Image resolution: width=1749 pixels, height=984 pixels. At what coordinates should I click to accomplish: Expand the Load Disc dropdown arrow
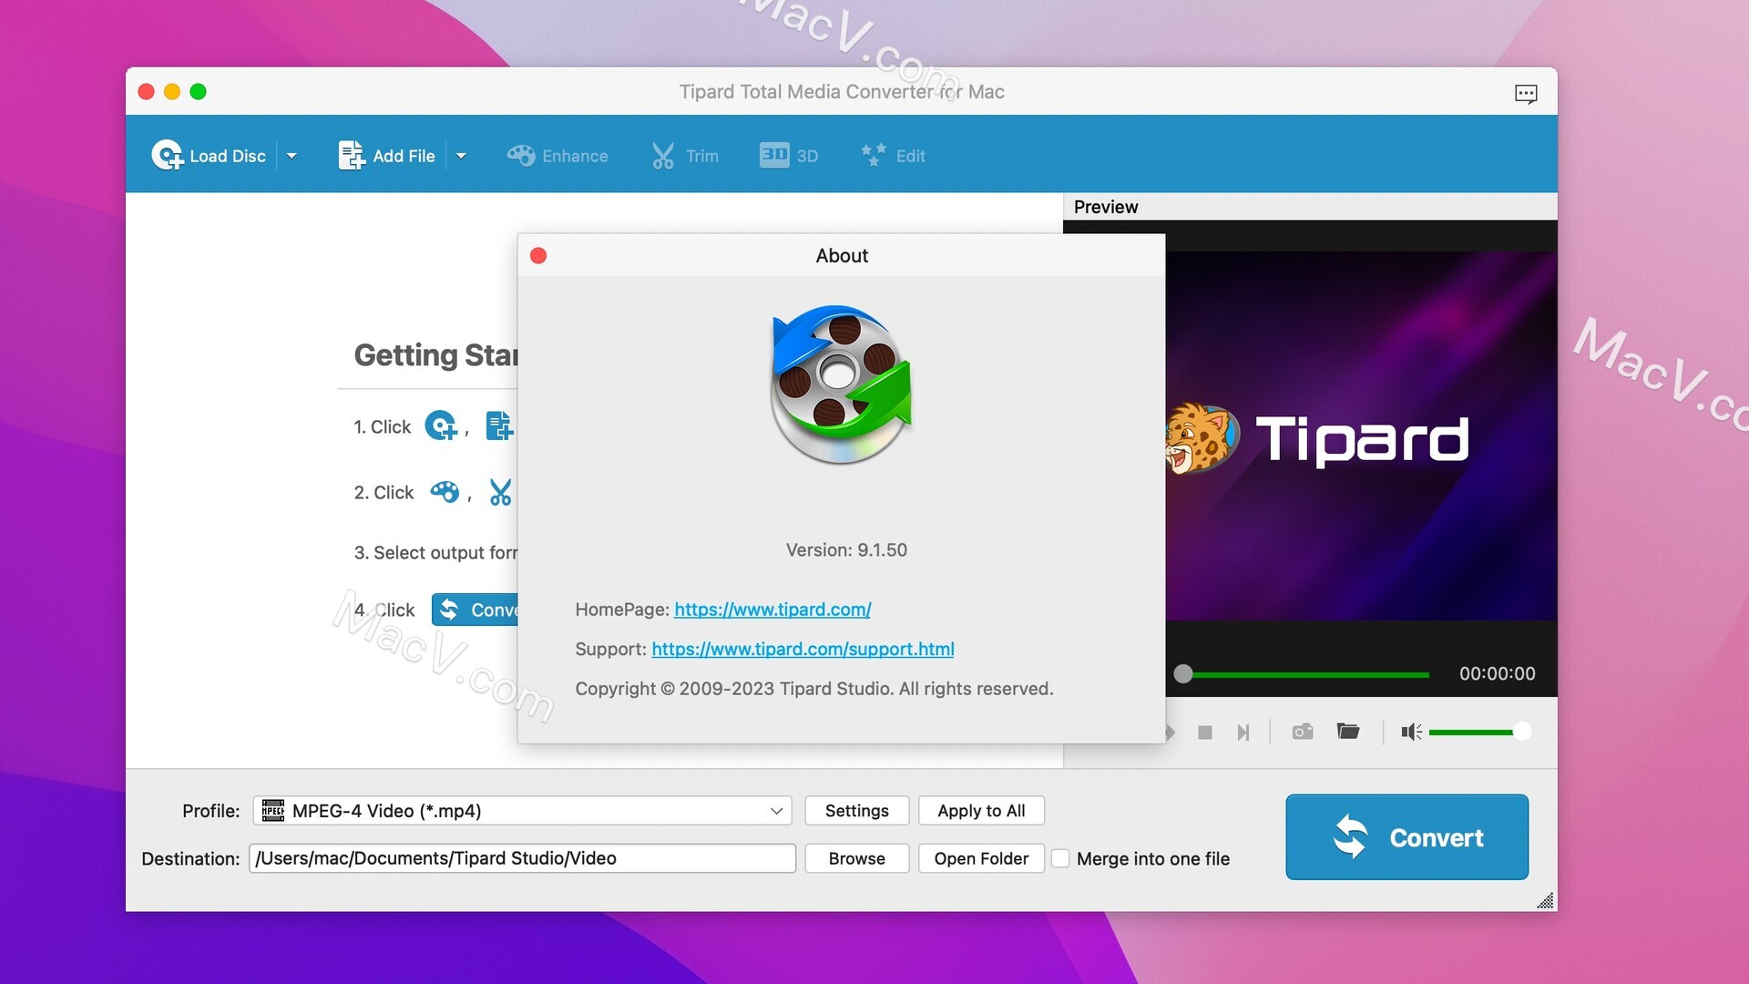click(x=291, y=154)
